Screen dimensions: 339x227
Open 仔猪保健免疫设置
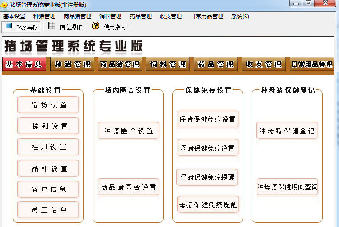(208, 119)
